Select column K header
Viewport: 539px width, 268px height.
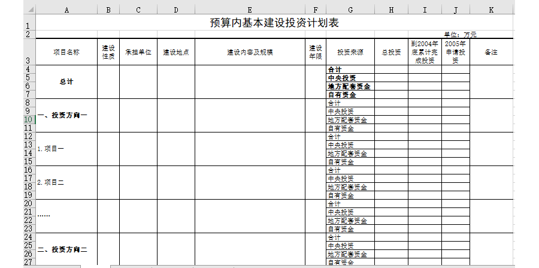click(491, 10)
